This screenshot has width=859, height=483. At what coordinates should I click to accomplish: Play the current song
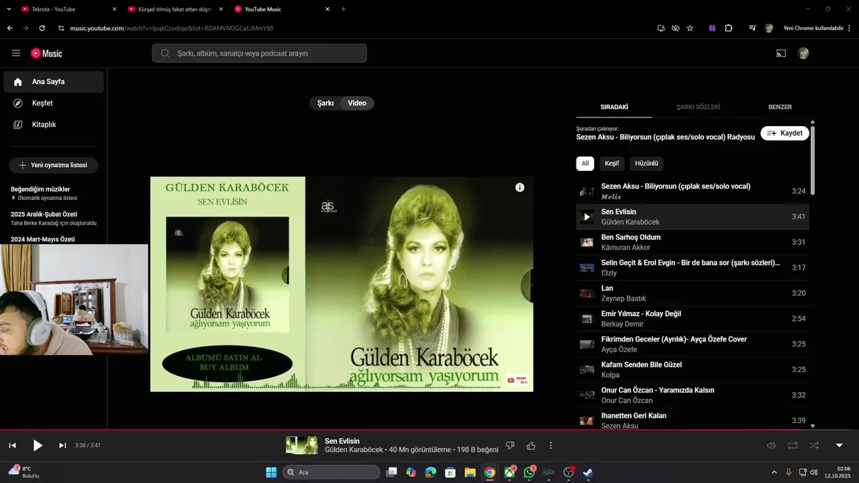click(38, 445)
